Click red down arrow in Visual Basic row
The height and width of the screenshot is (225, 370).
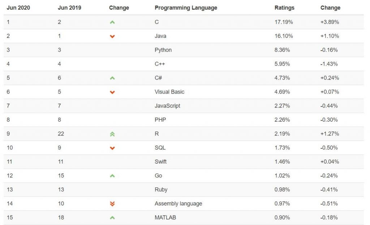point(112,92)
